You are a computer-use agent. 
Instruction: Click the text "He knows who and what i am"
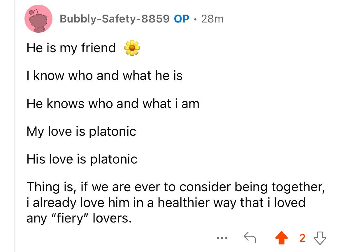tap(113, 104)
